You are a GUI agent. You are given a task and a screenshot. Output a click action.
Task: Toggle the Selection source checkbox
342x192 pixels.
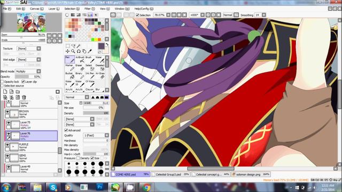2,86
